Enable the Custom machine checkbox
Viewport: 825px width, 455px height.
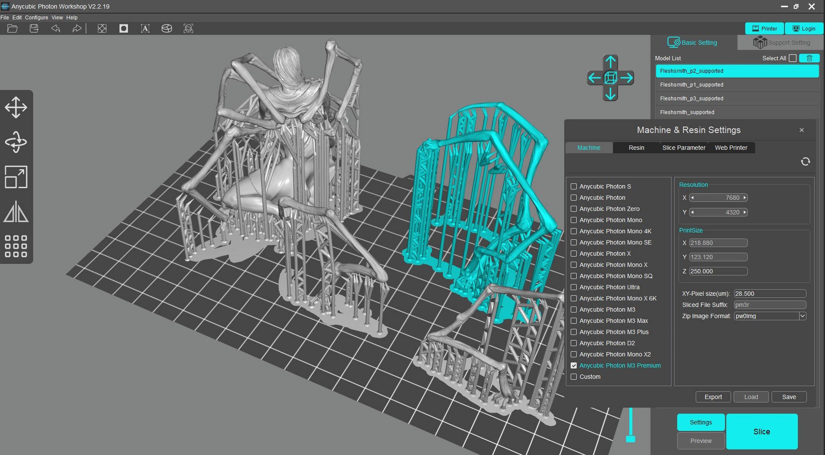574,377
